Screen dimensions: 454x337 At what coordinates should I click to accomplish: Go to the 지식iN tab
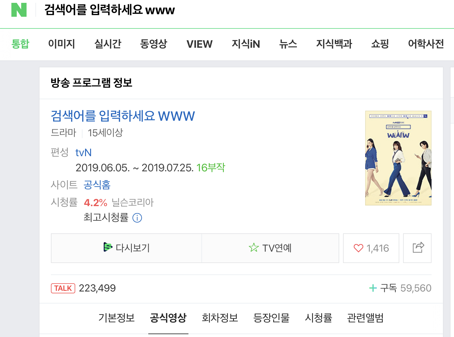pos(246,44)
